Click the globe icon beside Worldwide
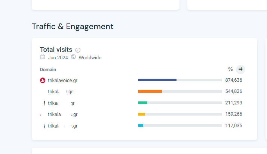Image resolution: width=267 pixels, height=154 pixels. click(73, 57)
